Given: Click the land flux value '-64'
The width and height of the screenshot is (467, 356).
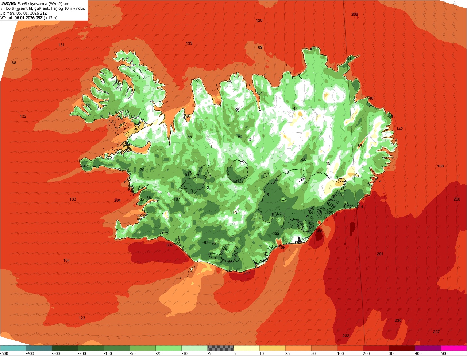Looking at the screenshot, I should pyautogui.click(x=239, y=137).
